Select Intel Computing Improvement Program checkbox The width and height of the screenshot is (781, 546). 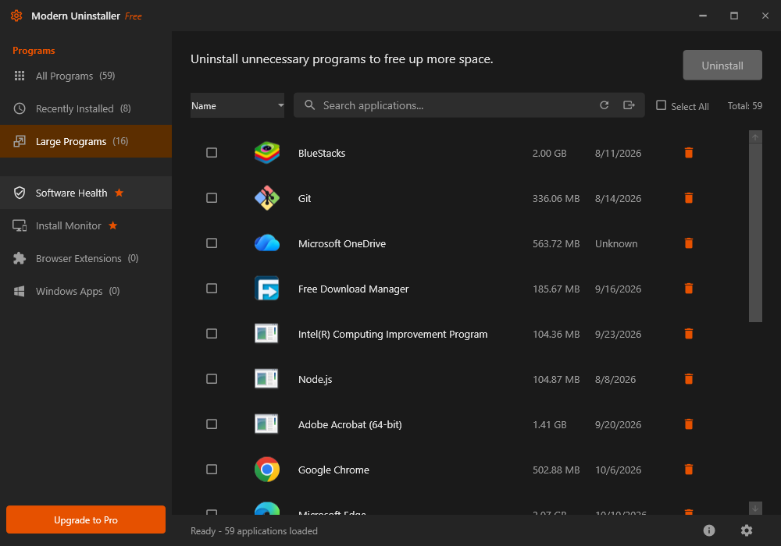click(x=212, y=334)
